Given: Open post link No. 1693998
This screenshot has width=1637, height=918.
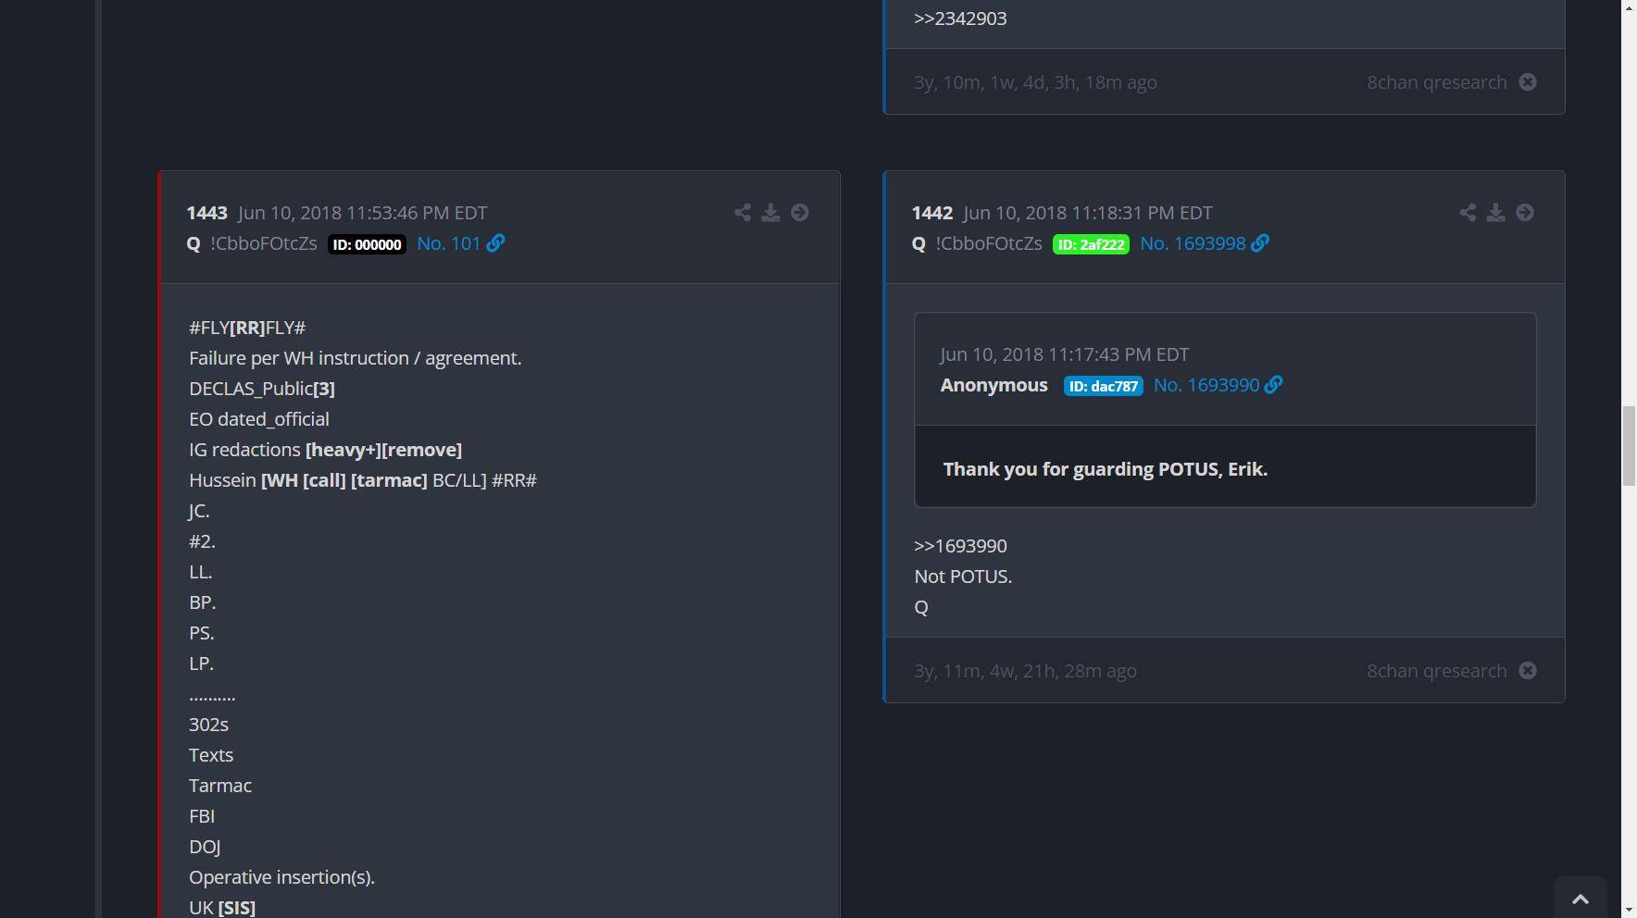Looking at the screenshot, I should pos(1193,243).
